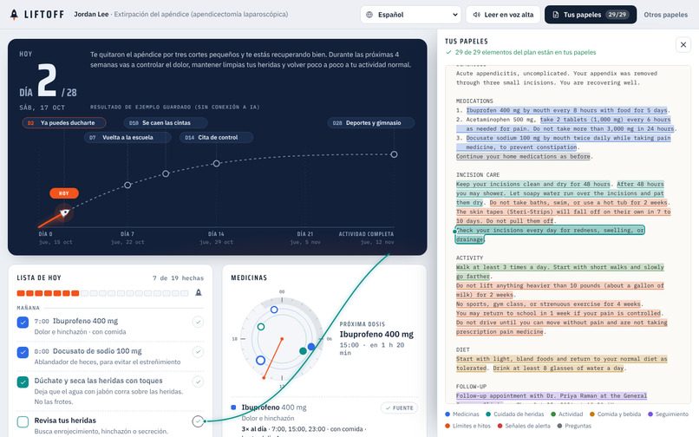
Task: Select the D14 Cita de control milestone
Action: [x=217, y=137]
